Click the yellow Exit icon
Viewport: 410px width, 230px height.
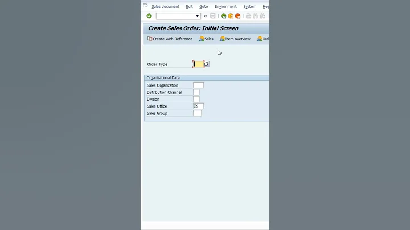pyautogui.click(x=231, y=16)
